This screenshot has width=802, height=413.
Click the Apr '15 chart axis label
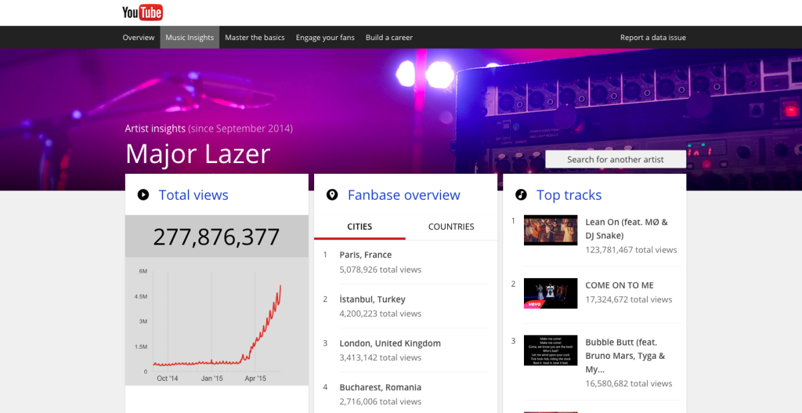point(255,378)
